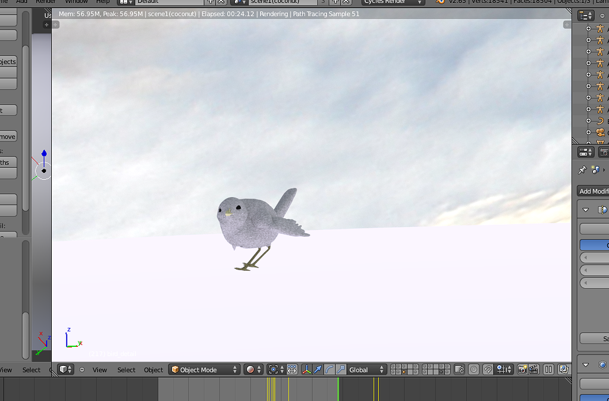This screenshot has width=609, height=401.
Task: Click the partially visible 'move' button in the left panel
Action: (x=8, y=136)
